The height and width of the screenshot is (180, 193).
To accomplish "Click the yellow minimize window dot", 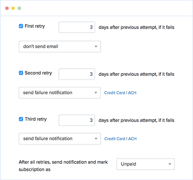I will [x=13, y=8].
